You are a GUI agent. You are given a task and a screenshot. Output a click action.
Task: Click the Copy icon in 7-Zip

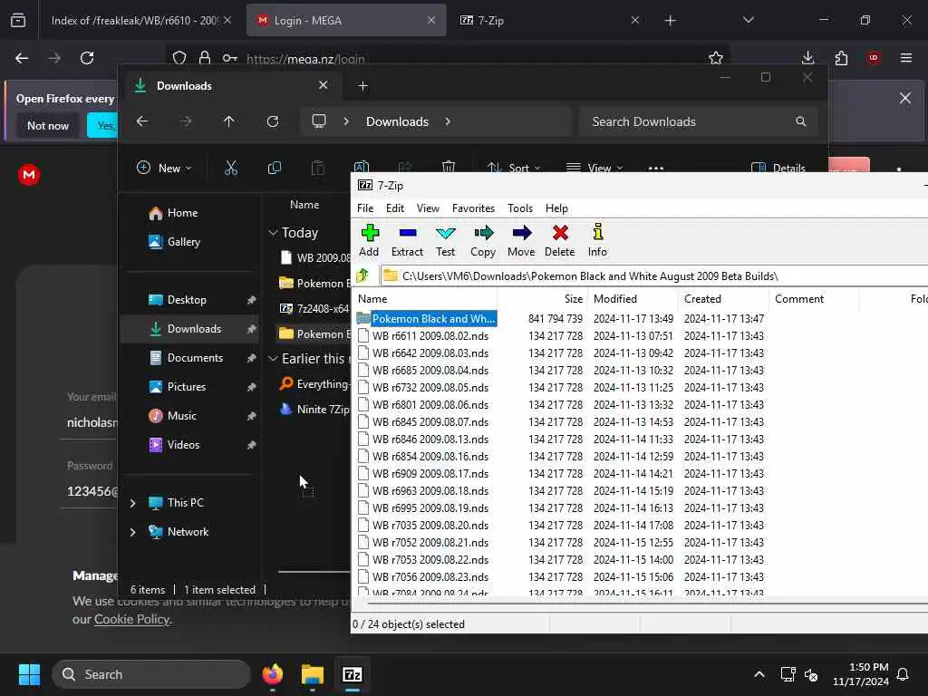pos(483,240)
